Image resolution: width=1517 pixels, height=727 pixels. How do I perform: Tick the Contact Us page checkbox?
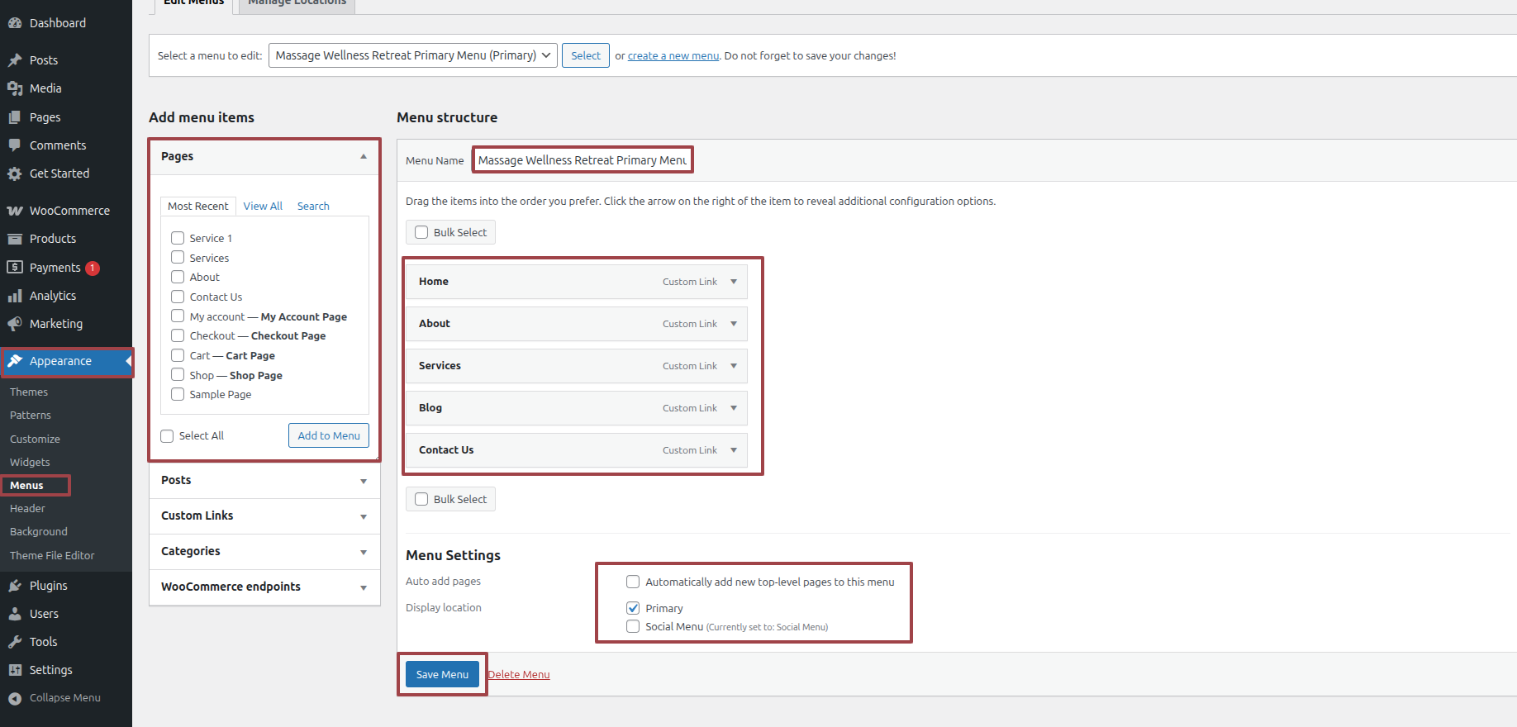[x=178, y=297]
